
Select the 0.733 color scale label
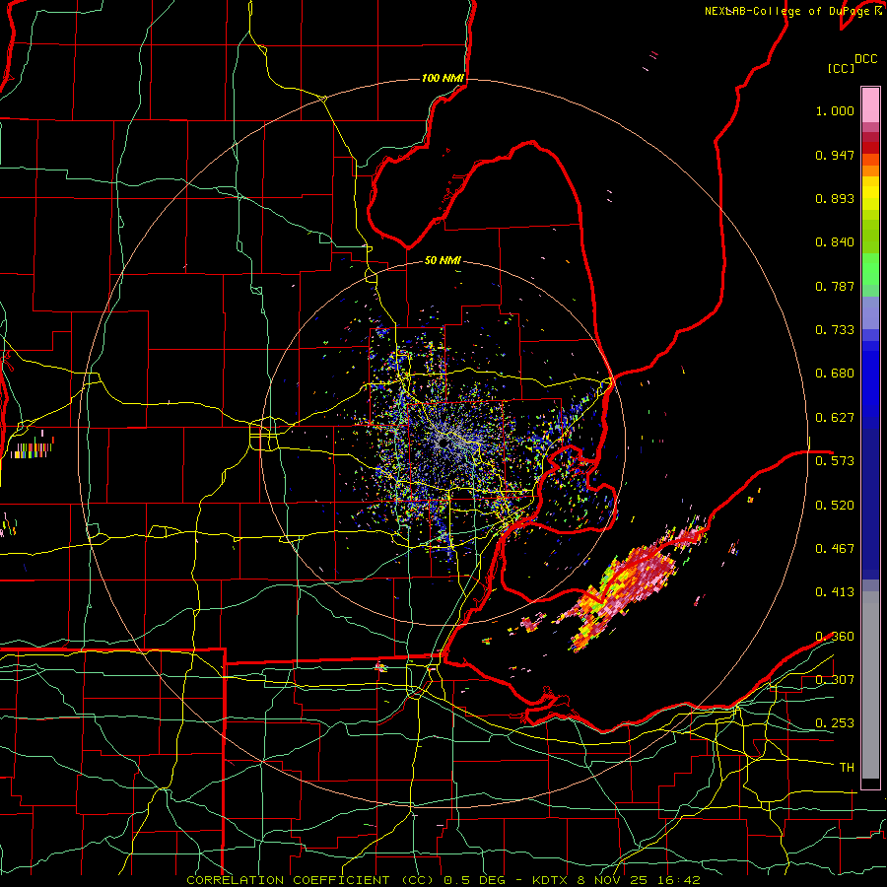click(835, 330)
